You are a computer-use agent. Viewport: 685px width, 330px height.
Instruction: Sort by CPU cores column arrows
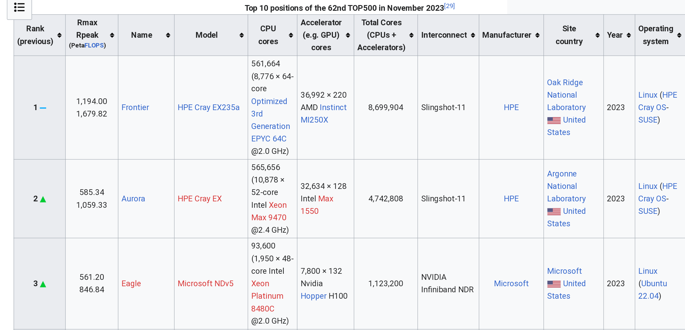(x=291, y=35)
